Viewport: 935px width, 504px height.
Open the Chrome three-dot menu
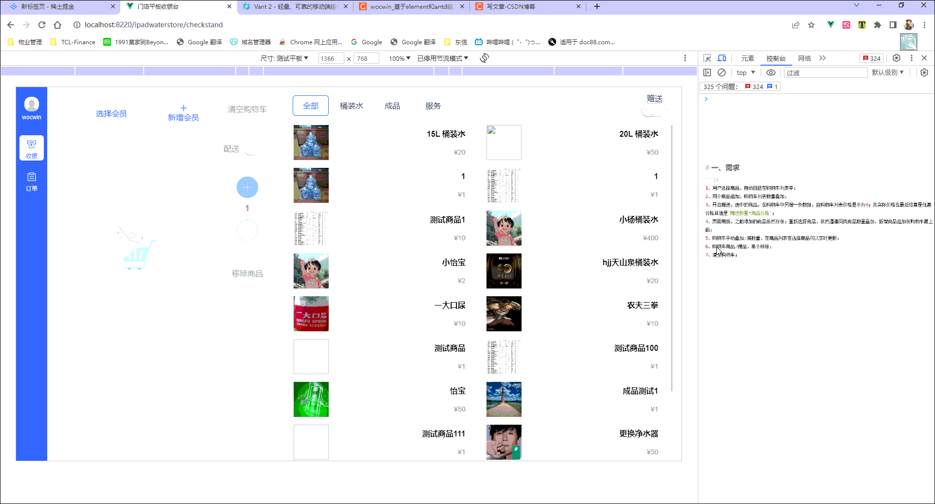coord(924,25)
